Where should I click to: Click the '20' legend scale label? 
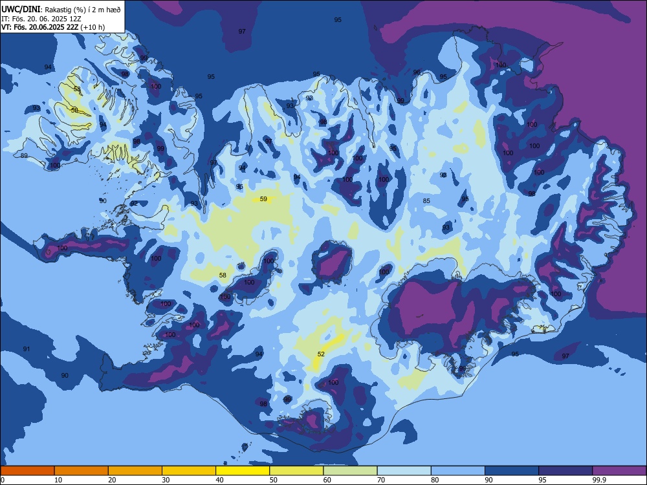(x=112, y=480)
